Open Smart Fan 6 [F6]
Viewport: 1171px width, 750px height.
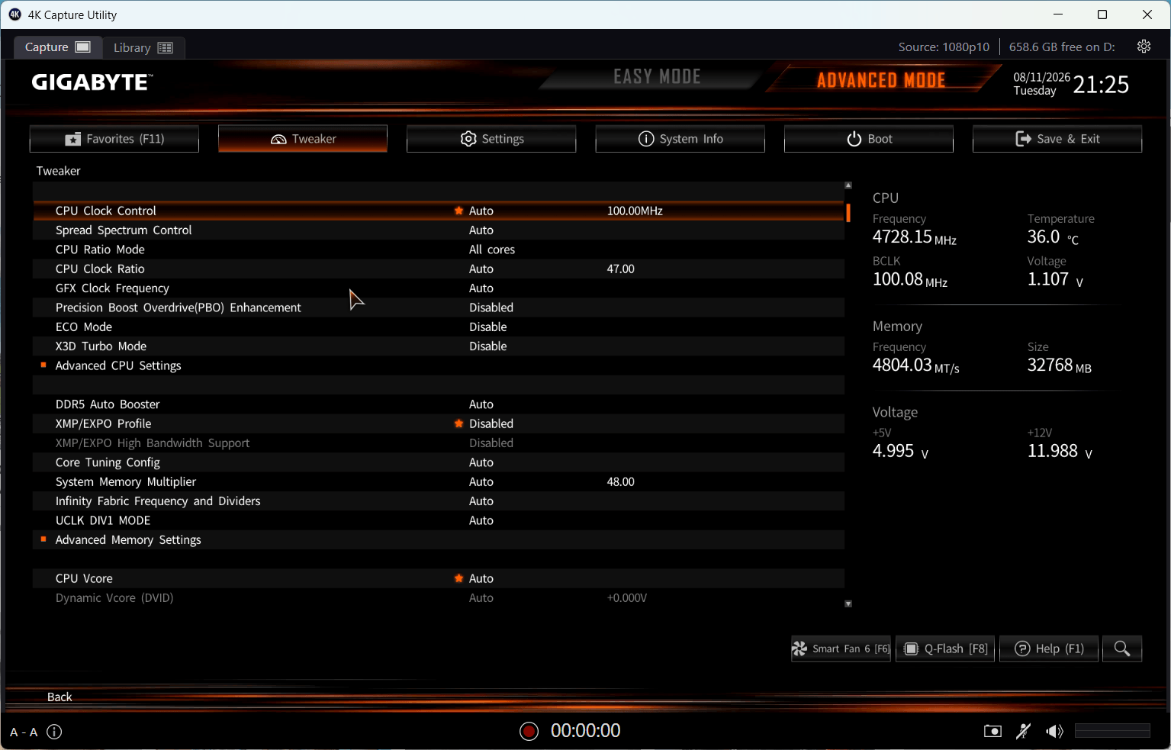(841, 649)
